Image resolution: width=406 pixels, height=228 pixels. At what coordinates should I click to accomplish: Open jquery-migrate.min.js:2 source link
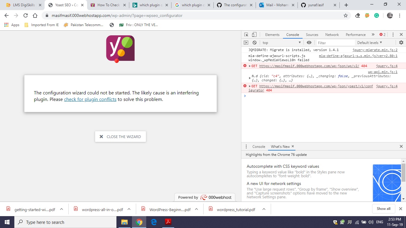click(375, 50)
